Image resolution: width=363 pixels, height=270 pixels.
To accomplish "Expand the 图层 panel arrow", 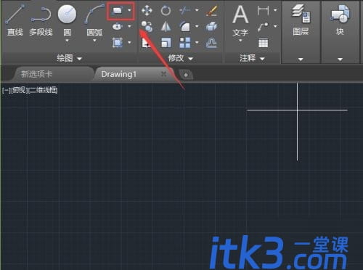I will coord(301,60).
